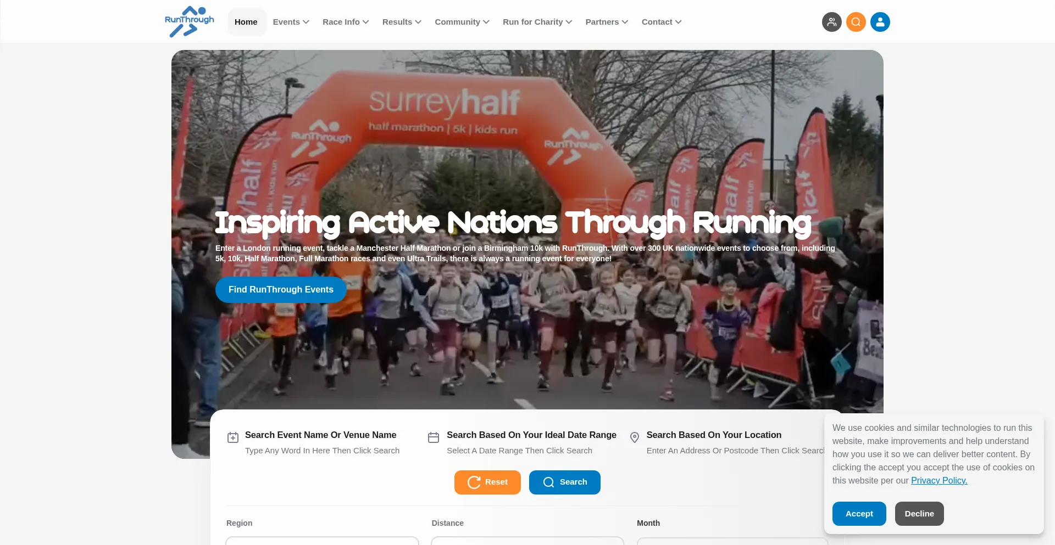Open the blue user account icon

pyautogui.click(x=880, y=22)
